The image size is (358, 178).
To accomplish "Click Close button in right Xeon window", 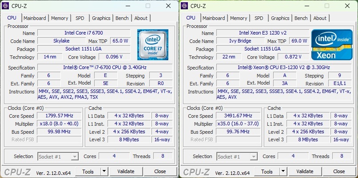I will [339, 171].
